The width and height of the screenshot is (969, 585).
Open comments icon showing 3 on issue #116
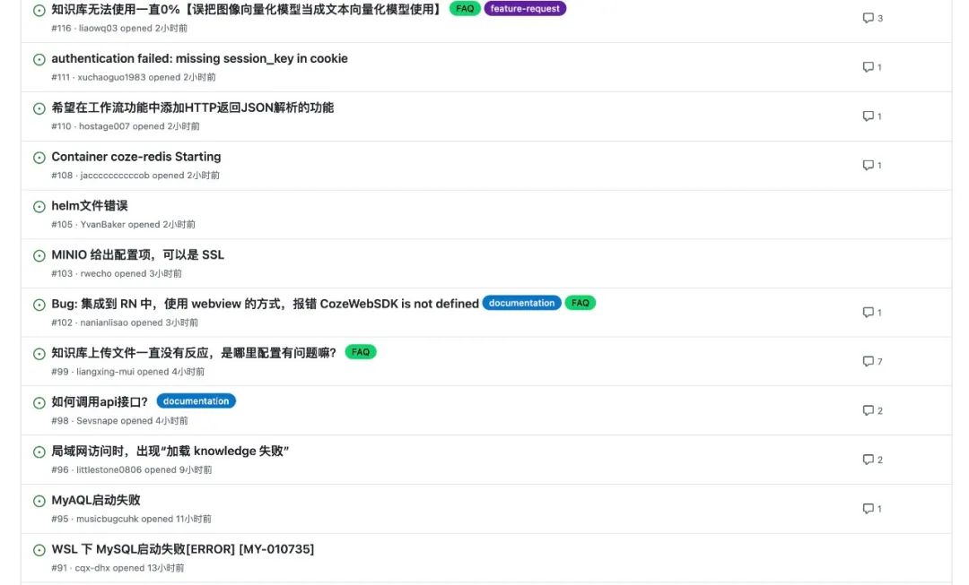(x=869, y=18)
